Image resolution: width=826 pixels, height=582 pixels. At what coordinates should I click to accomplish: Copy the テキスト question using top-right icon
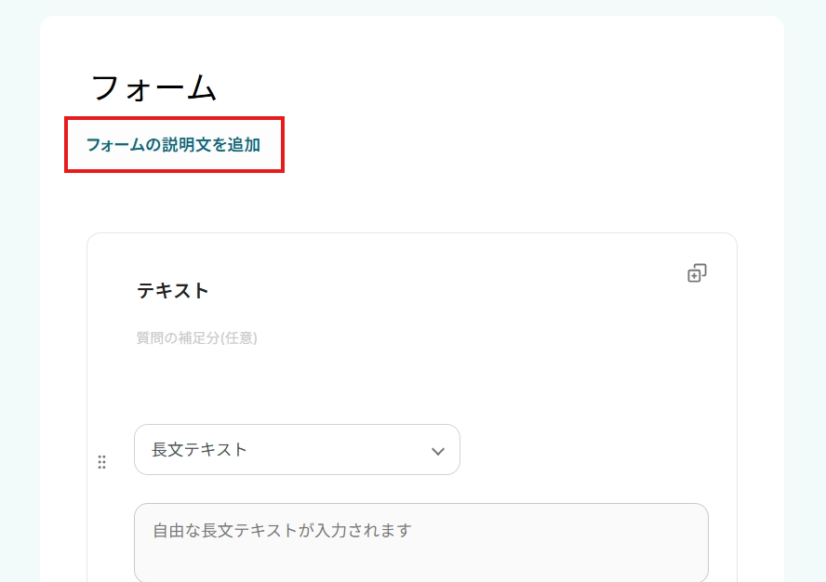tap(697, 273)
